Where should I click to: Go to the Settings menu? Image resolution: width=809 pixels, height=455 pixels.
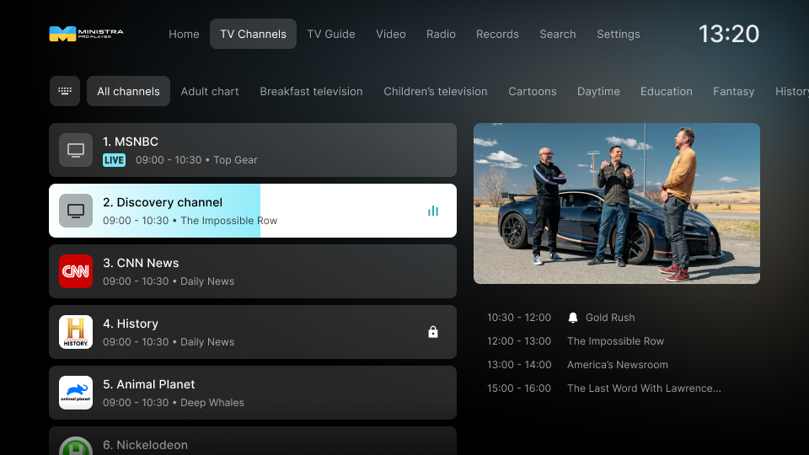[619, 34]
